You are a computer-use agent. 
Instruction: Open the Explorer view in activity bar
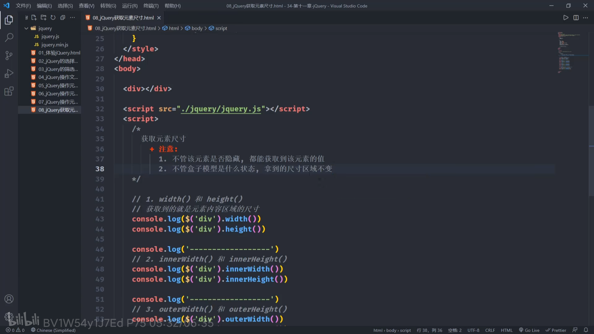pos(9,20)
